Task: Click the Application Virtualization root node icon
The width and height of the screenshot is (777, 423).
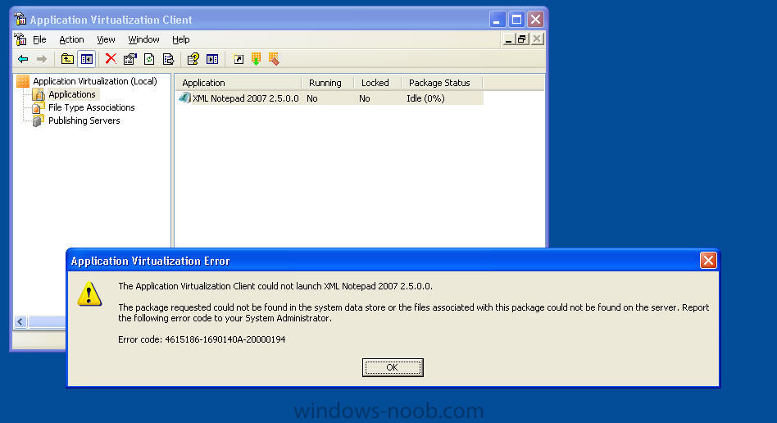Action: pyautogui.click(x=23, y=81)
